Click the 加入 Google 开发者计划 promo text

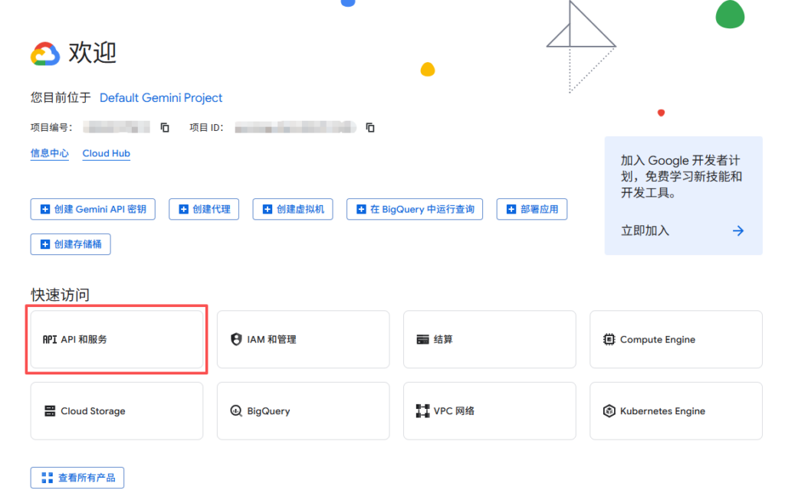pos(682,177)
